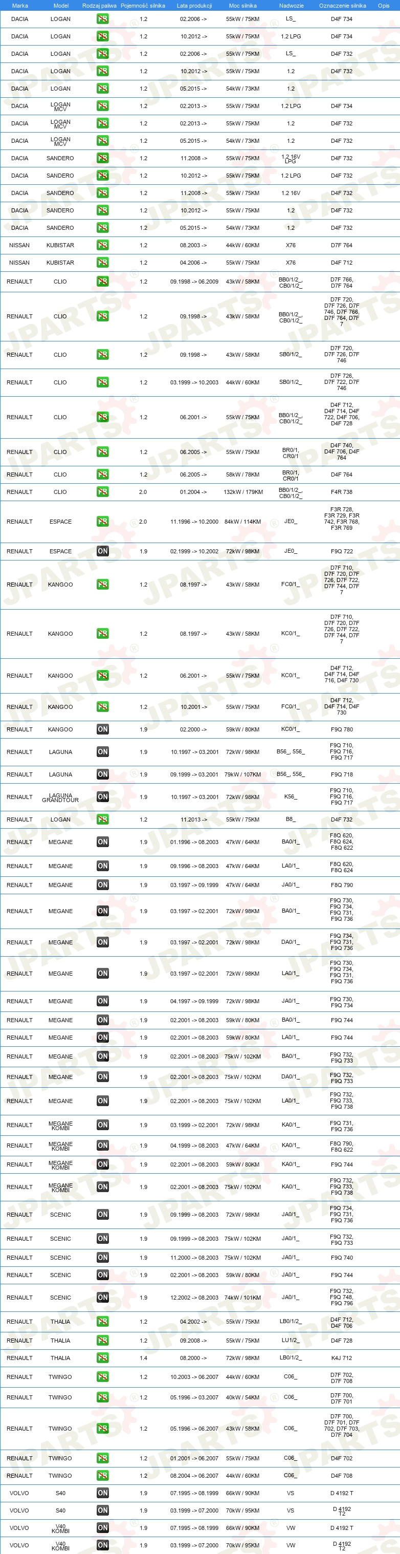Click production date 11.2013 ->
This screenshot has width=400, height=1554.
(x=193, y=819)
